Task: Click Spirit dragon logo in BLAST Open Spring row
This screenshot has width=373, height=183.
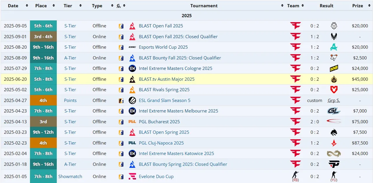Action: coord(334,132)
